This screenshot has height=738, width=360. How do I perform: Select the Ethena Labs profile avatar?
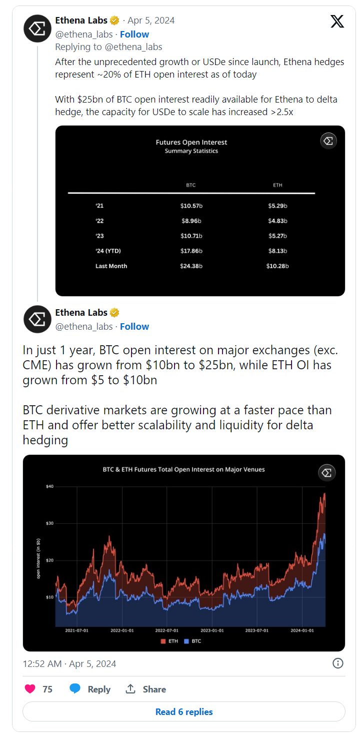pos(37,29)
